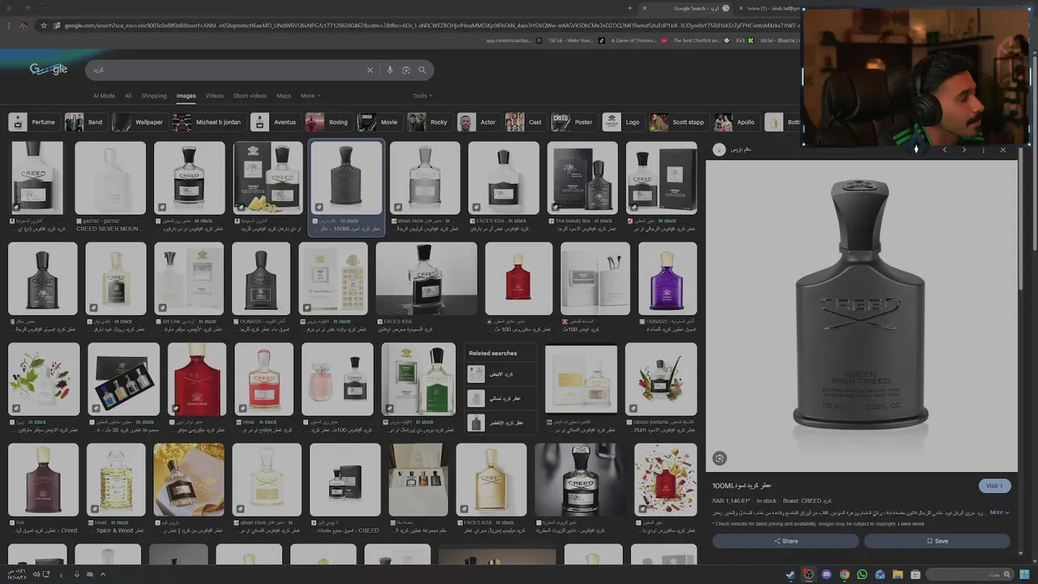The image size is (1038, 584).
Task: Open the preview panel three-dot options
Action: pos(983,149)
